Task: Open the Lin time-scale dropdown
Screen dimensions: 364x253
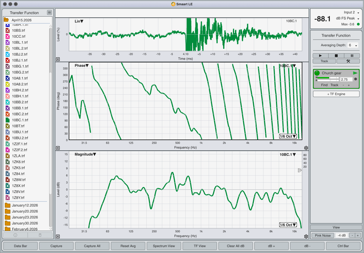Action: (x=79, y=21)
